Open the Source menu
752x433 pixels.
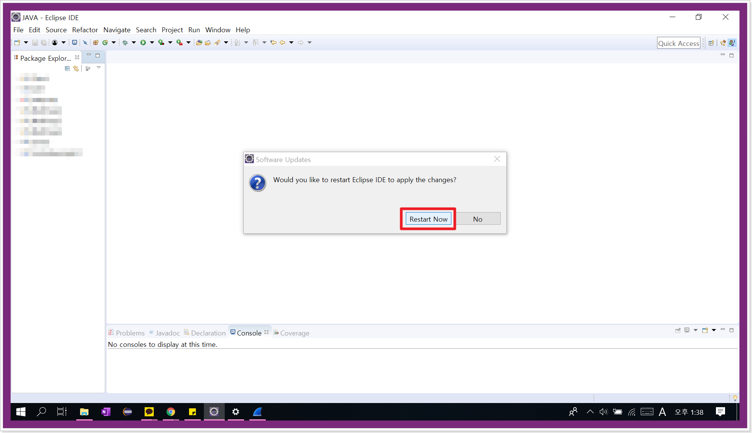(56, 30)
